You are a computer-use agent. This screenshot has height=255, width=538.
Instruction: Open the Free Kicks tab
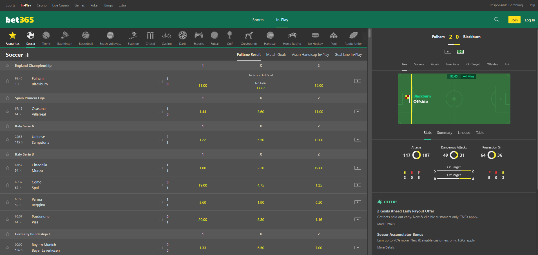pos(452,64)
